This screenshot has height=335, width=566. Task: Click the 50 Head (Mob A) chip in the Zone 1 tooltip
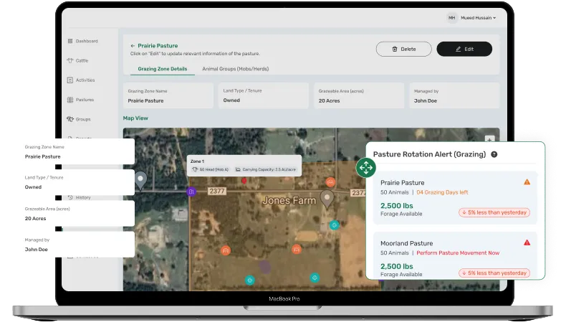pyautogui.click(x=211, y=169)
